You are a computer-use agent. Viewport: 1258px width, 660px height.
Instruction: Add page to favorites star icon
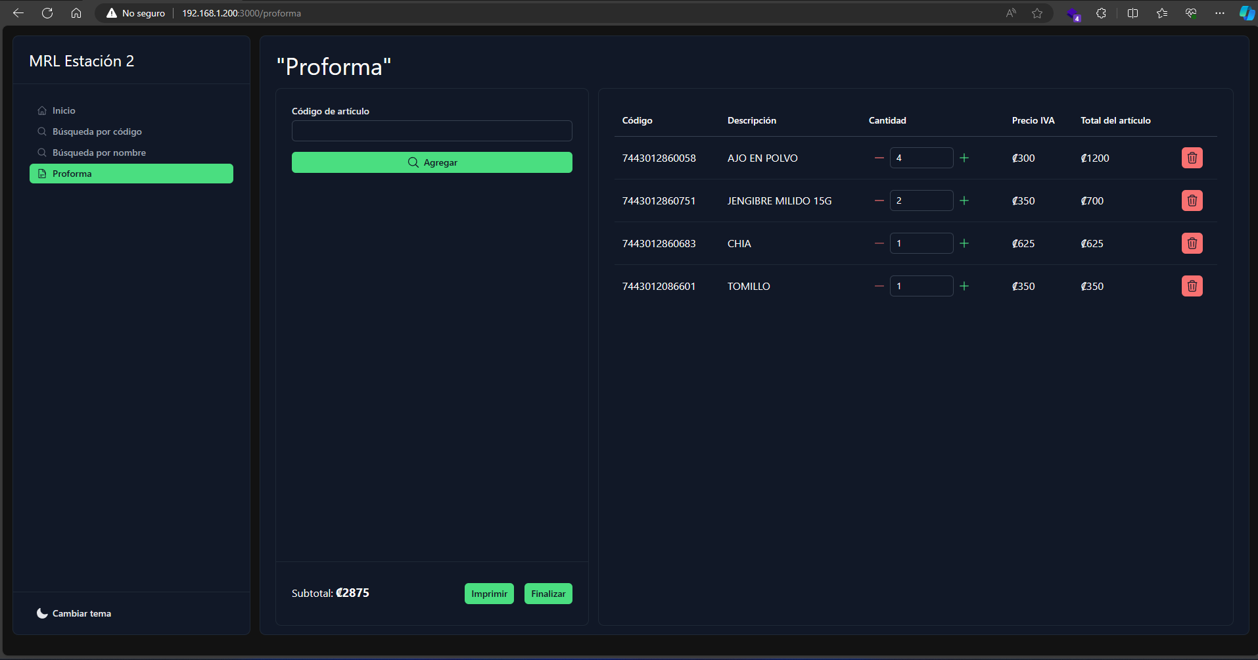tap(1037, 13)
